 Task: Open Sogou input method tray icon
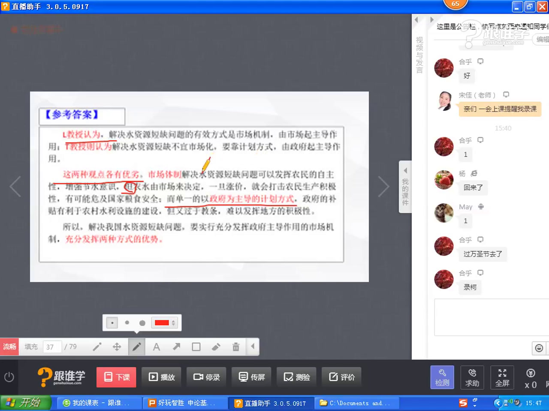pyautogui.click(x=463, y=403)
